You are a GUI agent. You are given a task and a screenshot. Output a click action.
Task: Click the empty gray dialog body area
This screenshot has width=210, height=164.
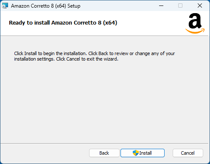pyautogui.click(x=104, y=102)
